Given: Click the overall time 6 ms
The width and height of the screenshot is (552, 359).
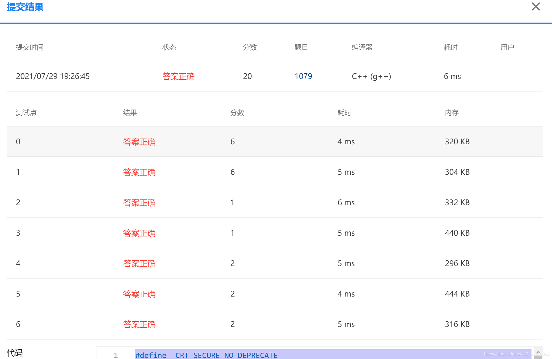Looking at the screenshot, I should point(452,76).
